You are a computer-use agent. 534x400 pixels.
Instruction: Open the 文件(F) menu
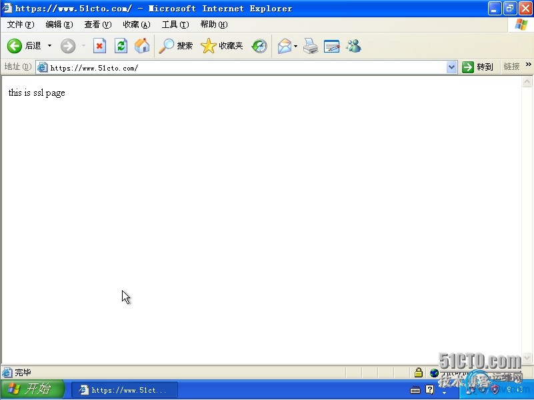21,25
